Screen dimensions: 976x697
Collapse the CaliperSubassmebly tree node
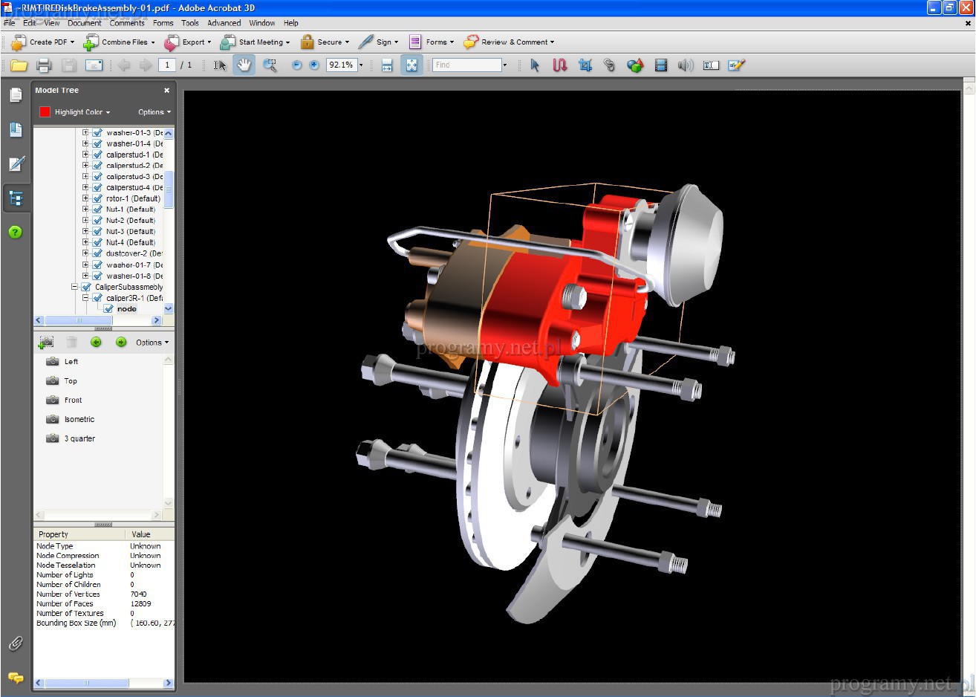[x=75, y=287]
